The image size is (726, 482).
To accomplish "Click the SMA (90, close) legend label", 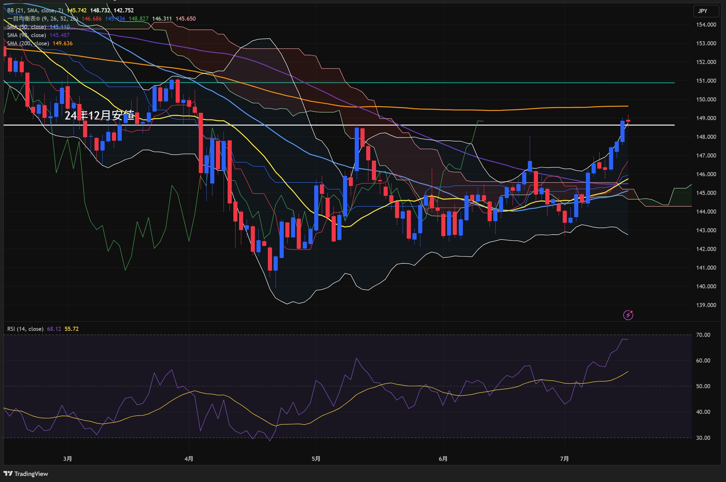I will [x=27, y=35].
